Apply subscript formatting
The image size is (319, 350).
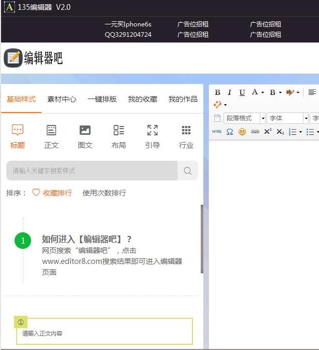click(280, 132)
